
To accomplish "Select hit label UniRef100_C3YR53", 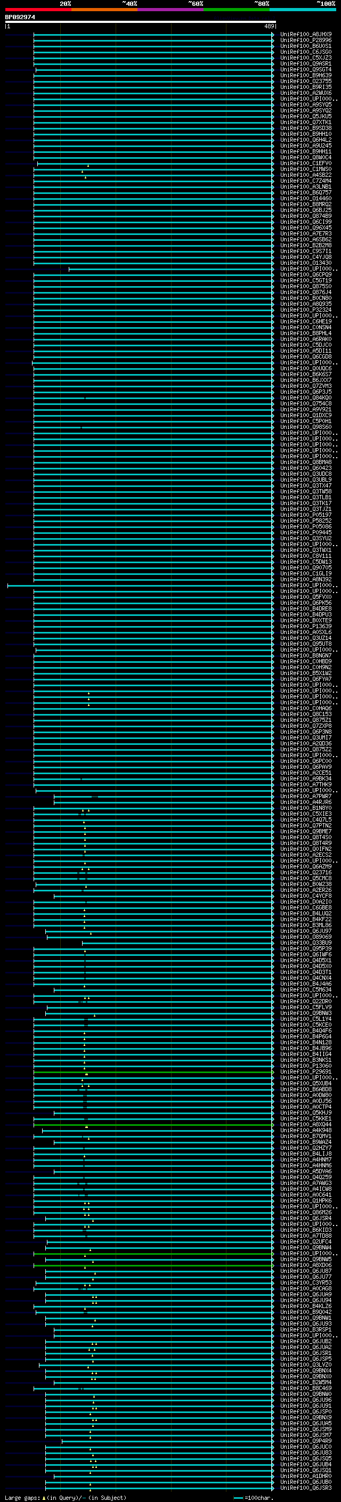I will (306, 1283).
